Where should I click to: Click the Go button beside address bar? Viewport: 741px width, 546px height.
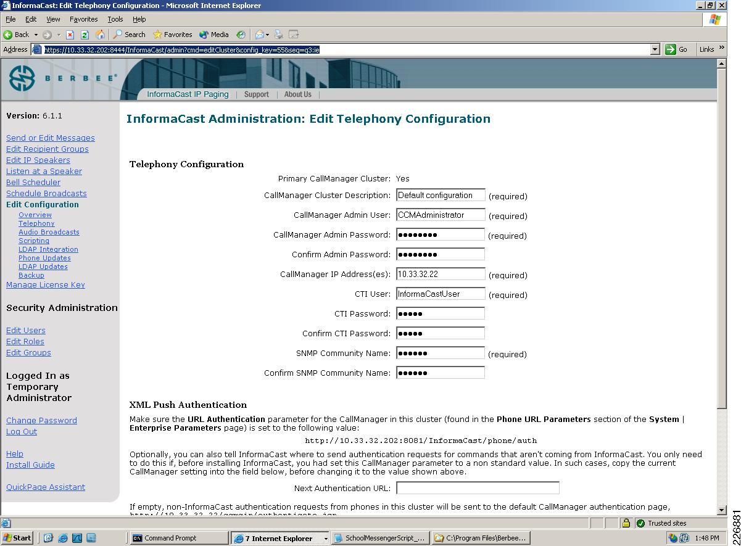click(677, 49)
